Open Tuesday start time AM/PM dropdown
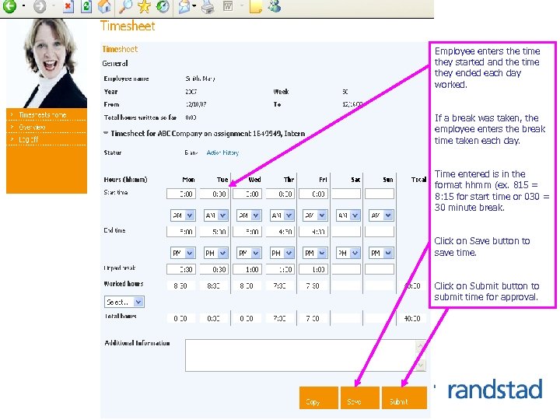The image size is (560, 420). tap(215, 215)
